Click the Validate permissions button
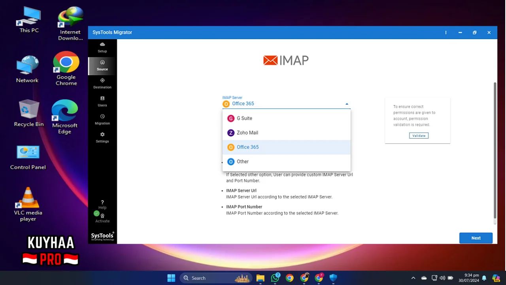Screen dimensions: 506x285 [x=419, y=135]
